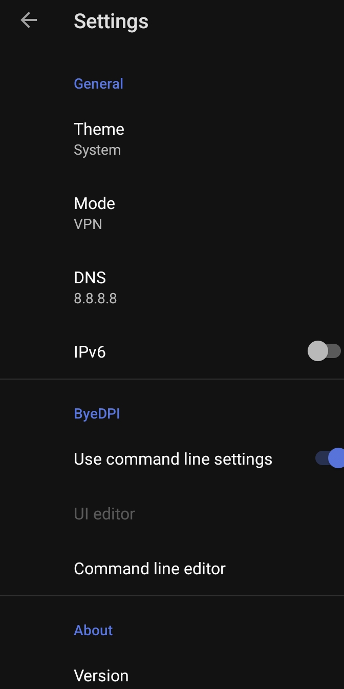Open the Theme preference
The height and width of the screenshot is (689, 344).
pos(172,139)
